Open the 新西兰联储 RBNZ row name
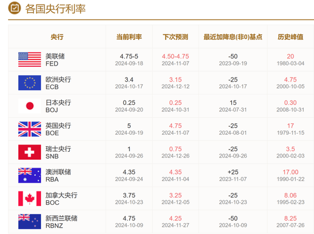The image size is (314, 234). tap(62, 222)
